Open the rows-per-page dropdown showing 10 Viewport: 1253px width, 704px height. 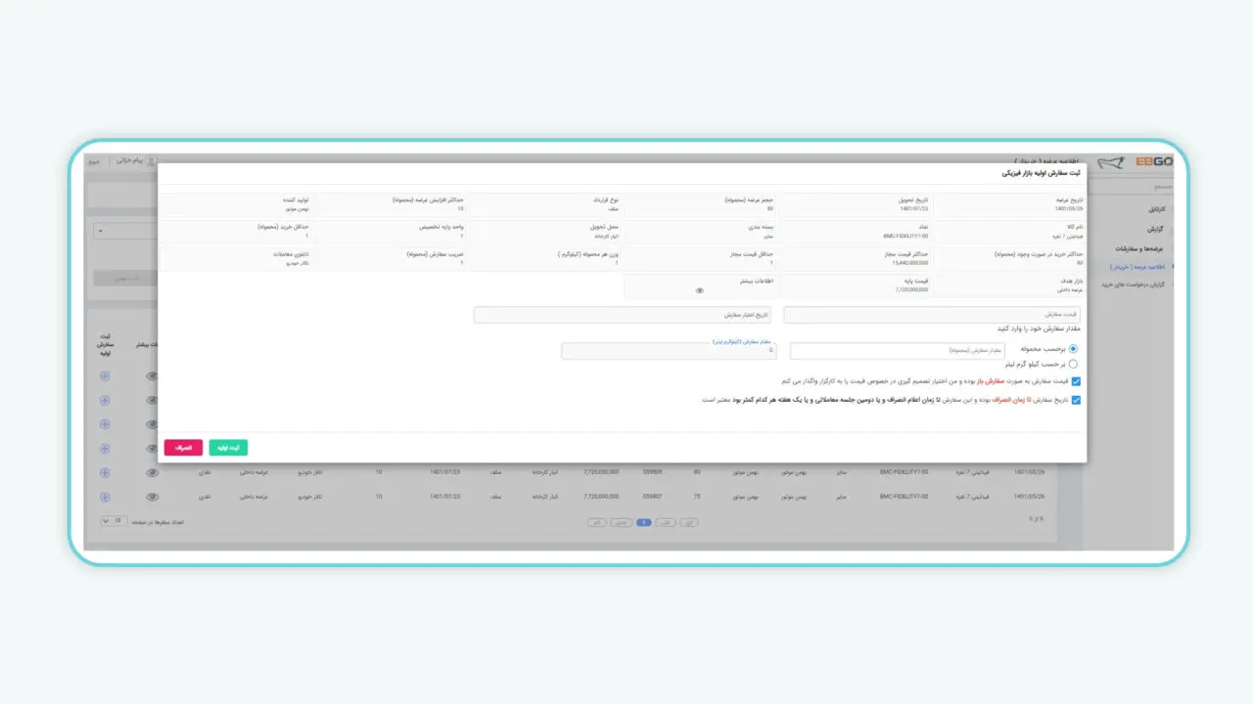[x=113, y=521]
